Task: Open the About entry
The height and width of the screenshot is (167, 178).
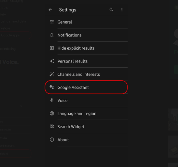Action: [x=86, y=140]
